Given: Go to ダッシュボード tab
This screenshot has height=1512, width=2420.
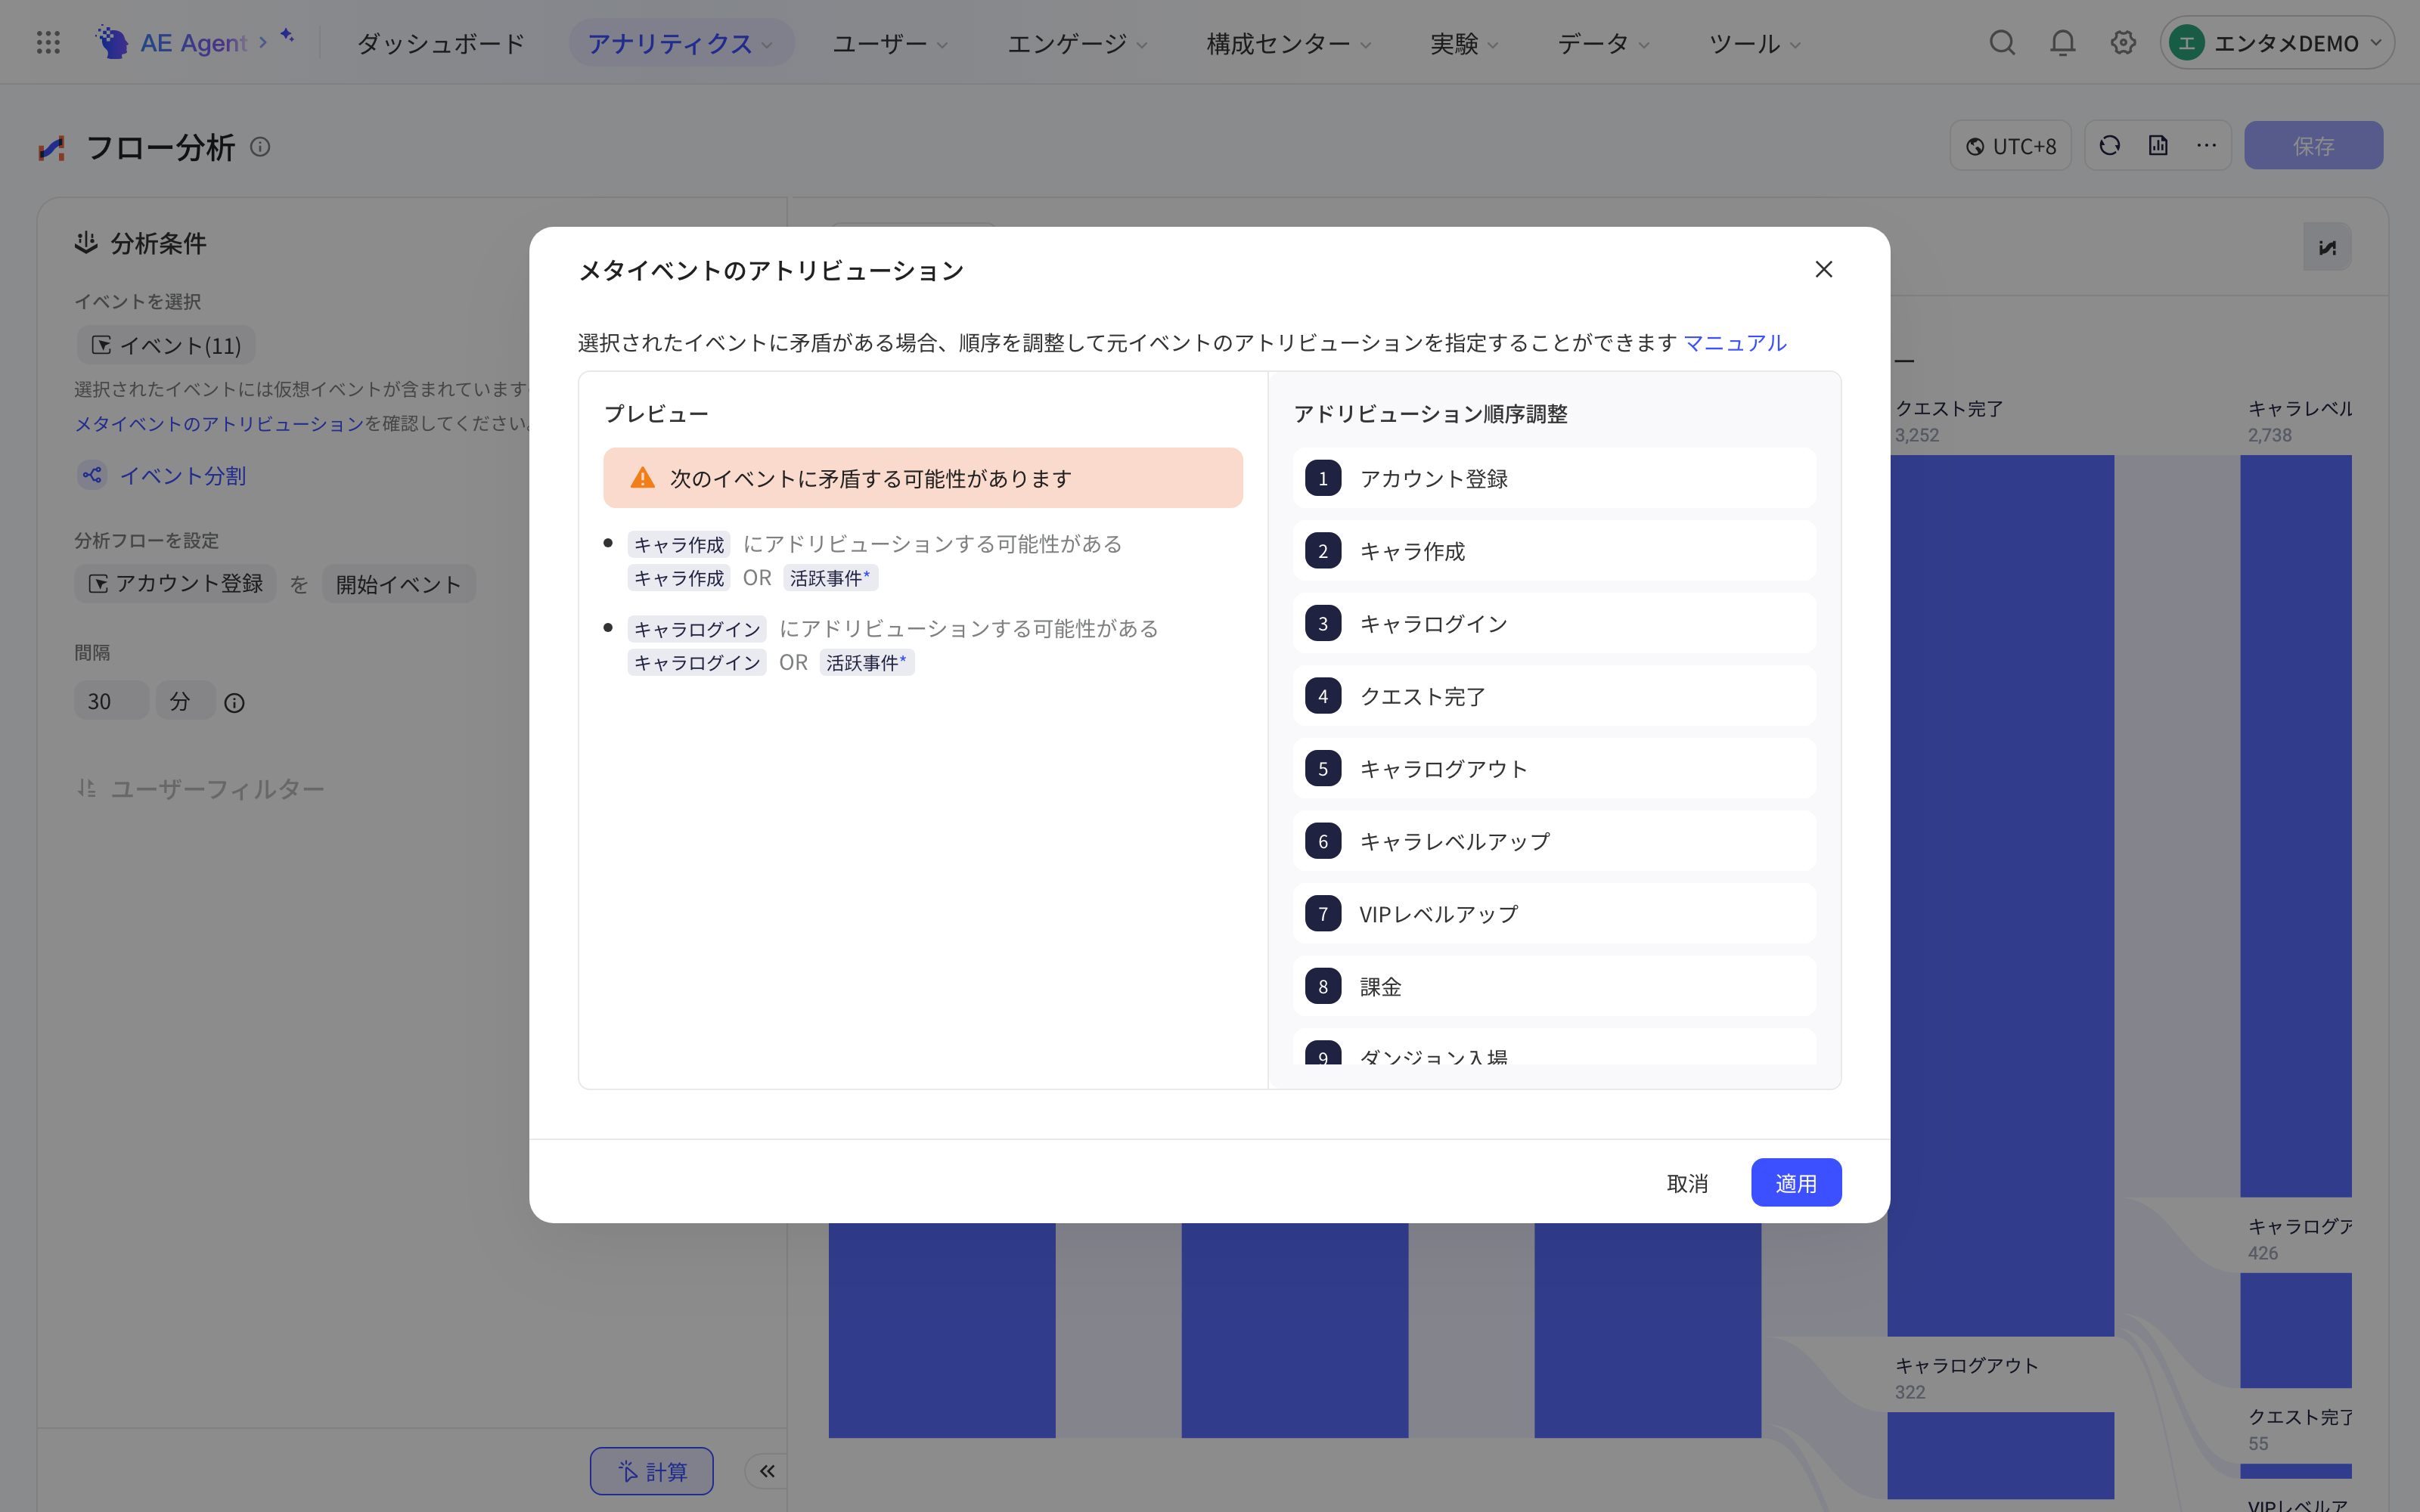Looking at the screenshot, I should (441, 43).
